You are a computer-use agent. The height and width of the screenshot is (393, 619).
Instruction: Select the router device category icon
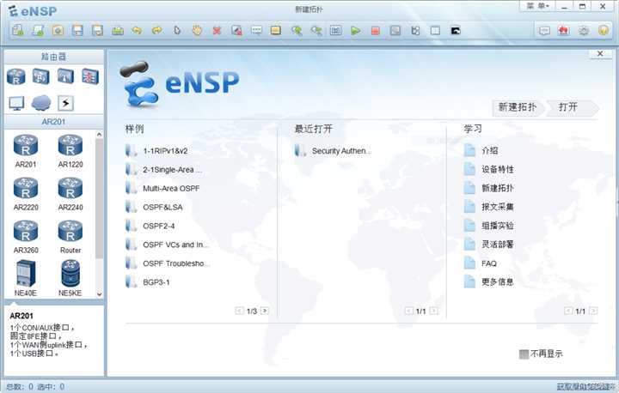16,76
